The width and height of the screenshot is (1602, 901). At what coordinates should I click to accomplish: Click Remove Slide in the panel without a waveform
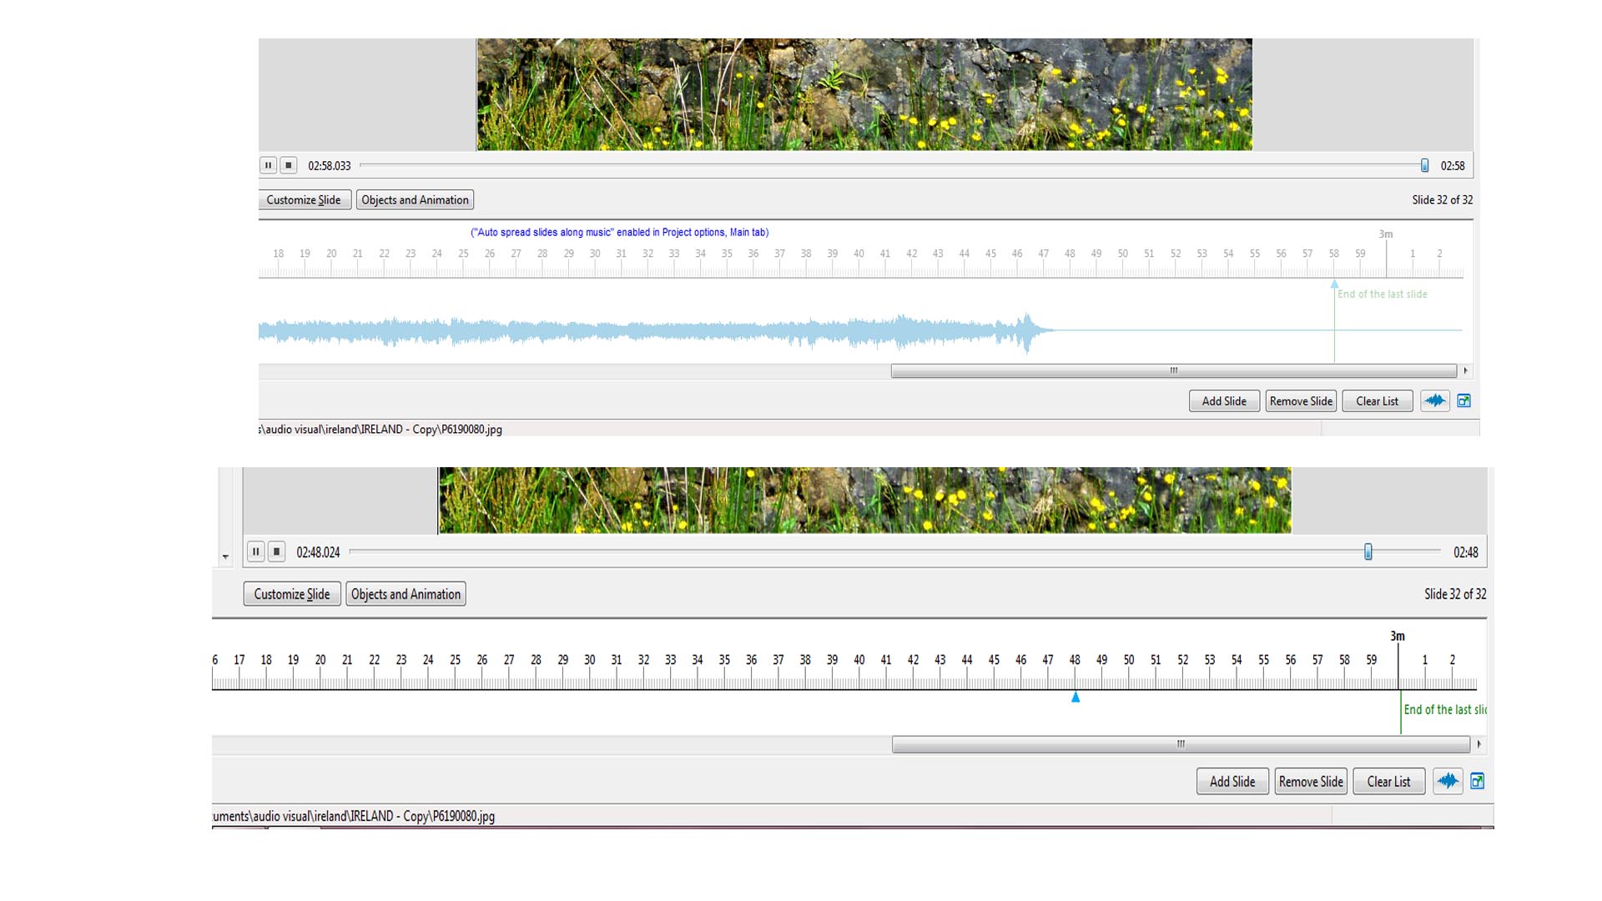click(1311, 782)
